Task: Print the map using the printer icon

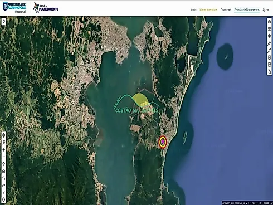Action: click(x=270, y=36)
